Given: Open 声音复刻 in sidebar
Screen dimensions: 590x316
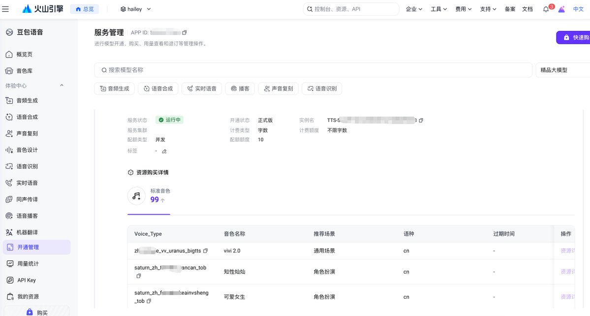Looking at the screenshot, I should 36,133.
